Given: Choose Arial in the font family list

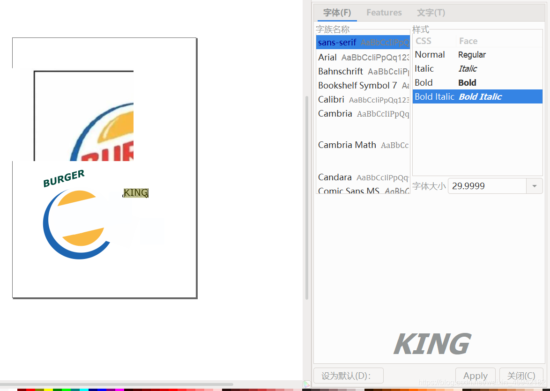Looking at the screenshot, I should pyautogui.click(x=363, y=57).
